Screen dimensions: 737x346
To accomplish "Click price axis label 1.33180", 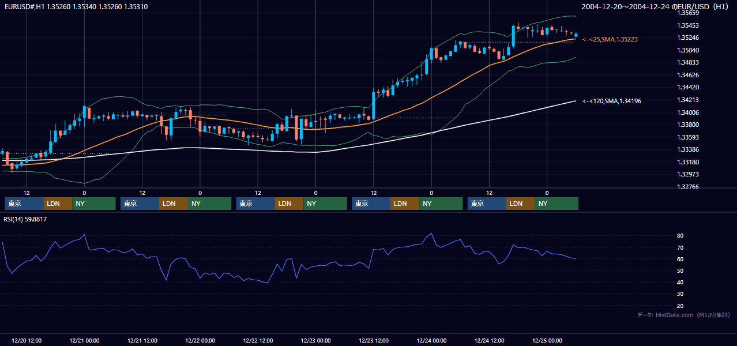I will [x=688, y=162].
